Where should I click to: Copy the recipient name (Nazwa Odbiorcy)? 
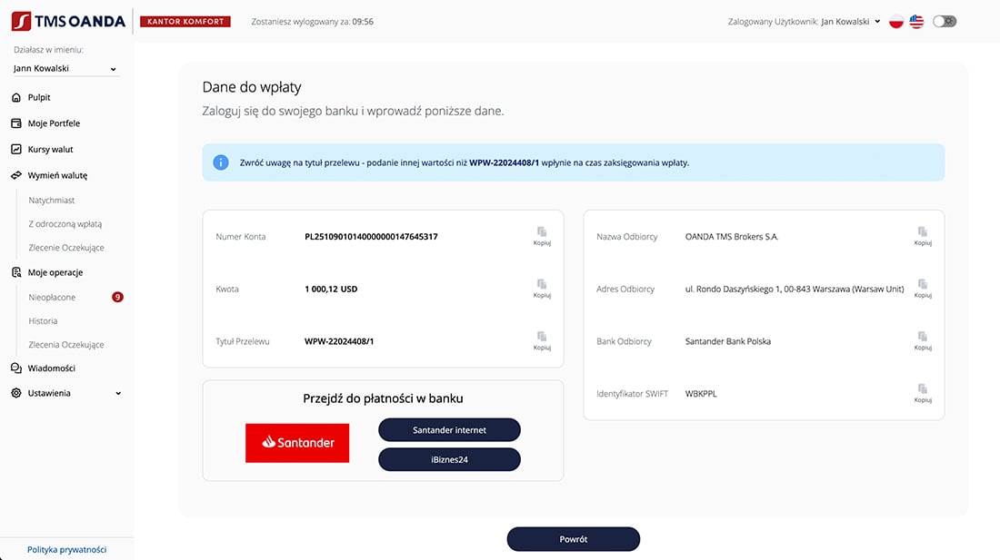(923, 236)
